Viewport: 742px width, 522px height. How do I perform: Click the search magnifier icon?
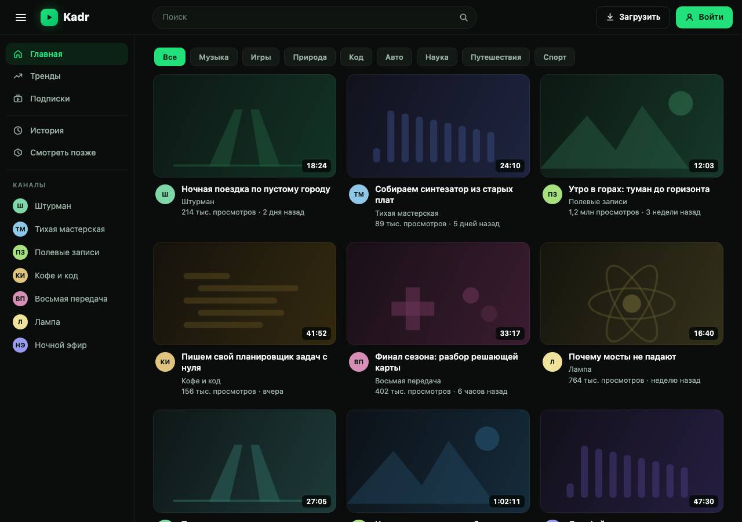[464, 17]
